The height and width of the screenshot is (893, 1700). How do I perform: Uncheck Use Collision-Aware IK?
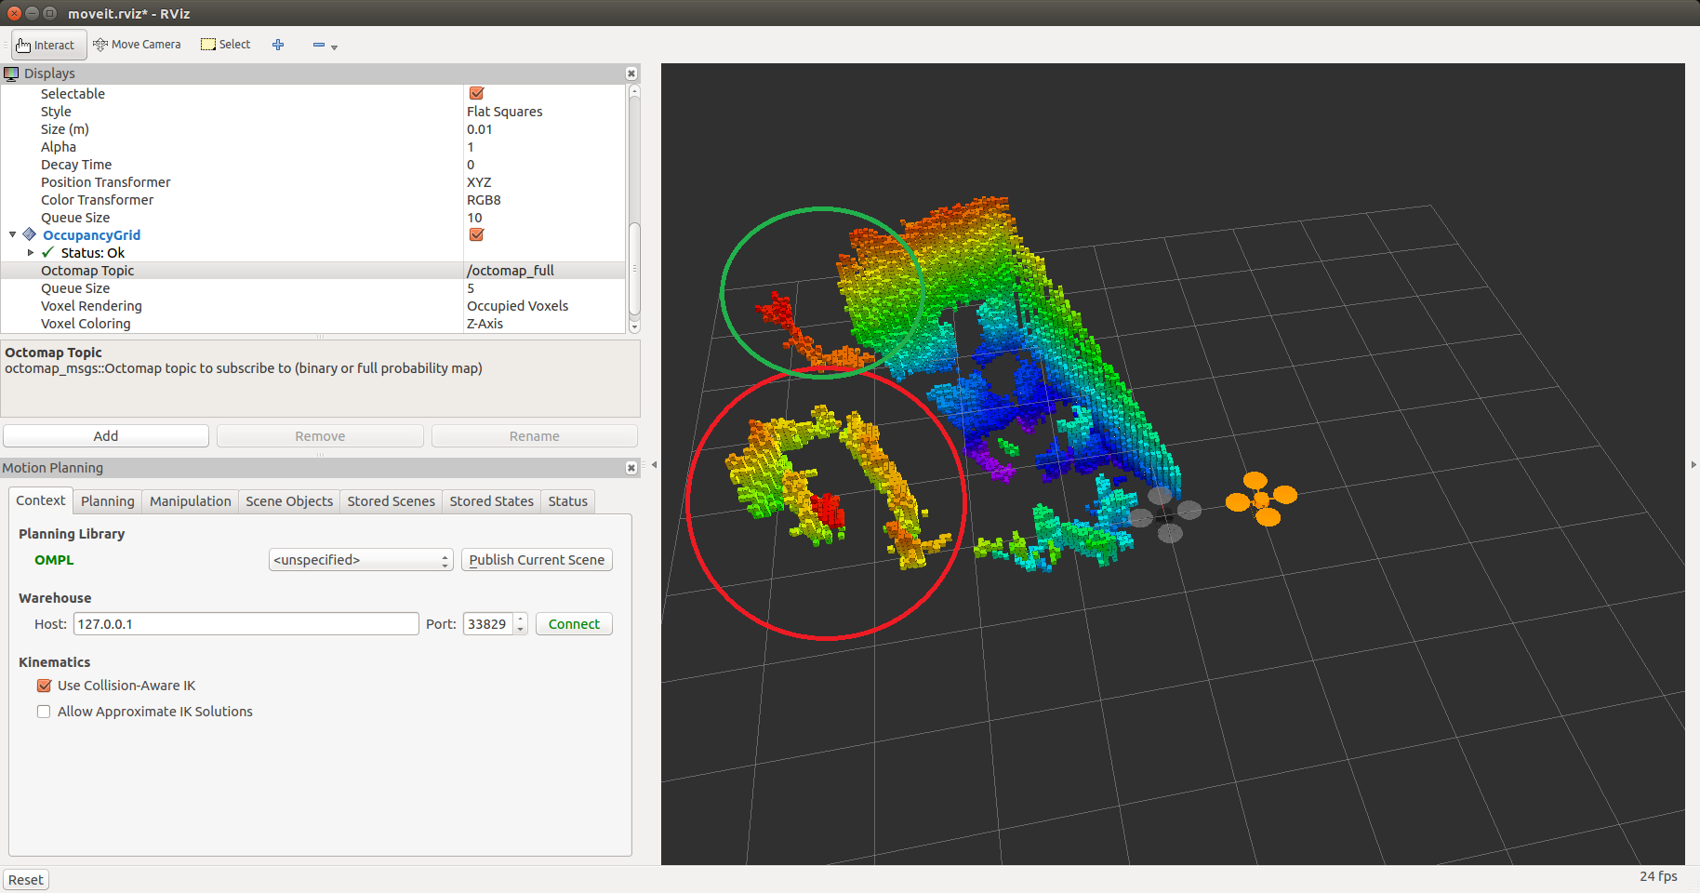[44, 686]
